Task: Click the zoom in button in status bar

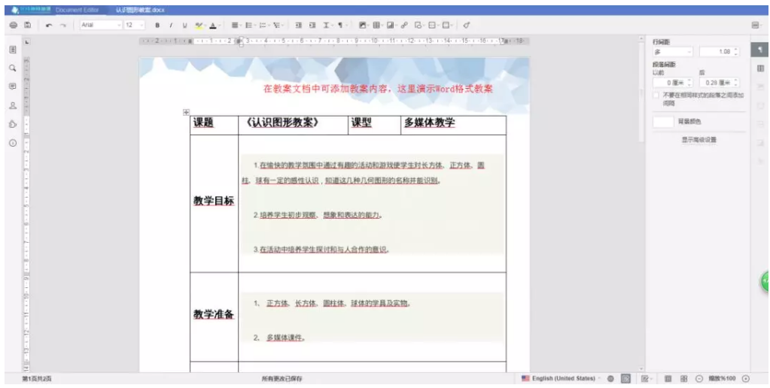Action: pyautogui.click(x=746, y=378)
